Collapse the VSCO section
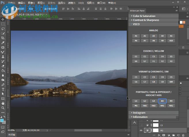Viewport: 189px width, 137px height. click(136, 24)
